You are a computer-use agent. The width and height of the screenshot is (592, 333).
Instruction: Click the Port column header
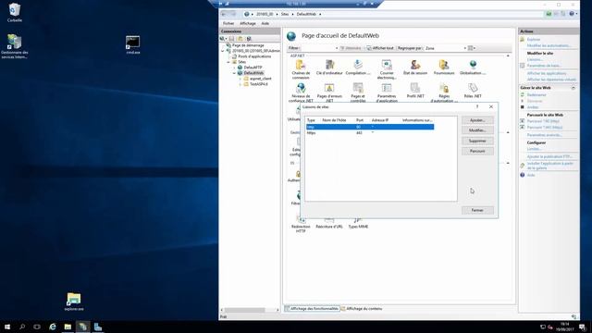361,120
